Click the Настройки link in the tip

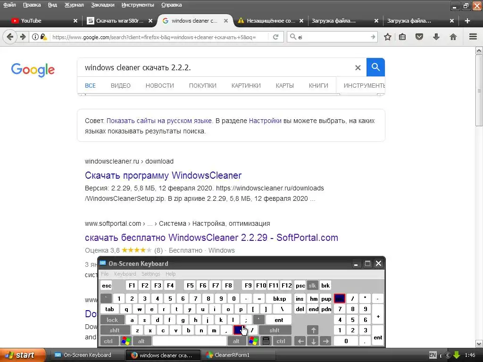coord(265,121)
